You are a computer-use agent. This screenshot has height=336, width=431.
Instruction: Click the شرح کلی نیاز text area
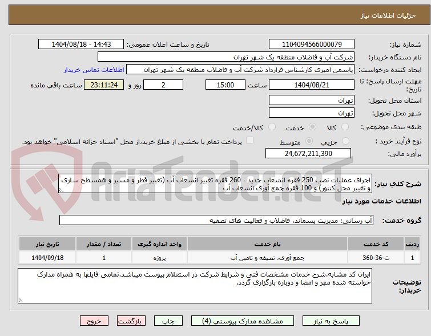click(x=215, y=183)
